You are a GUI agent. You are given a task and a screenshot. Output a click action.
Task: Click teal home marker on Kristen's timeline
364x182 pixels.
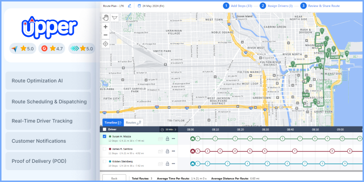click(x=192, y=163)
